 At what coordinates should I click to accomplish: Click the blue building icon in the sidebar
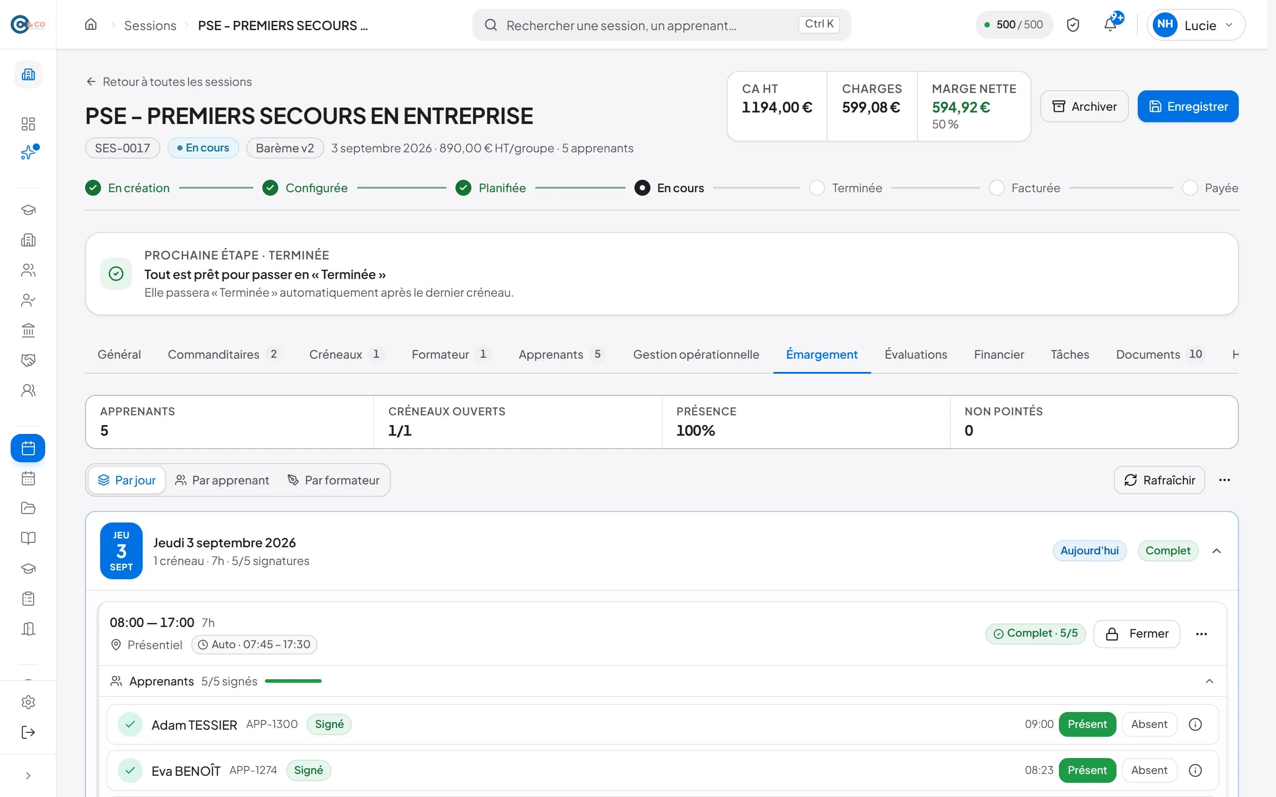tap(28, 74)
